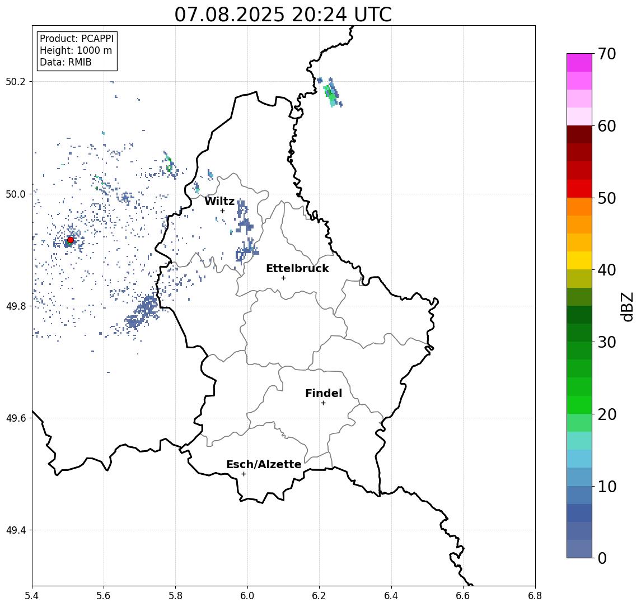Click the plus marker under Esch/Alzette

pos(244,474)
